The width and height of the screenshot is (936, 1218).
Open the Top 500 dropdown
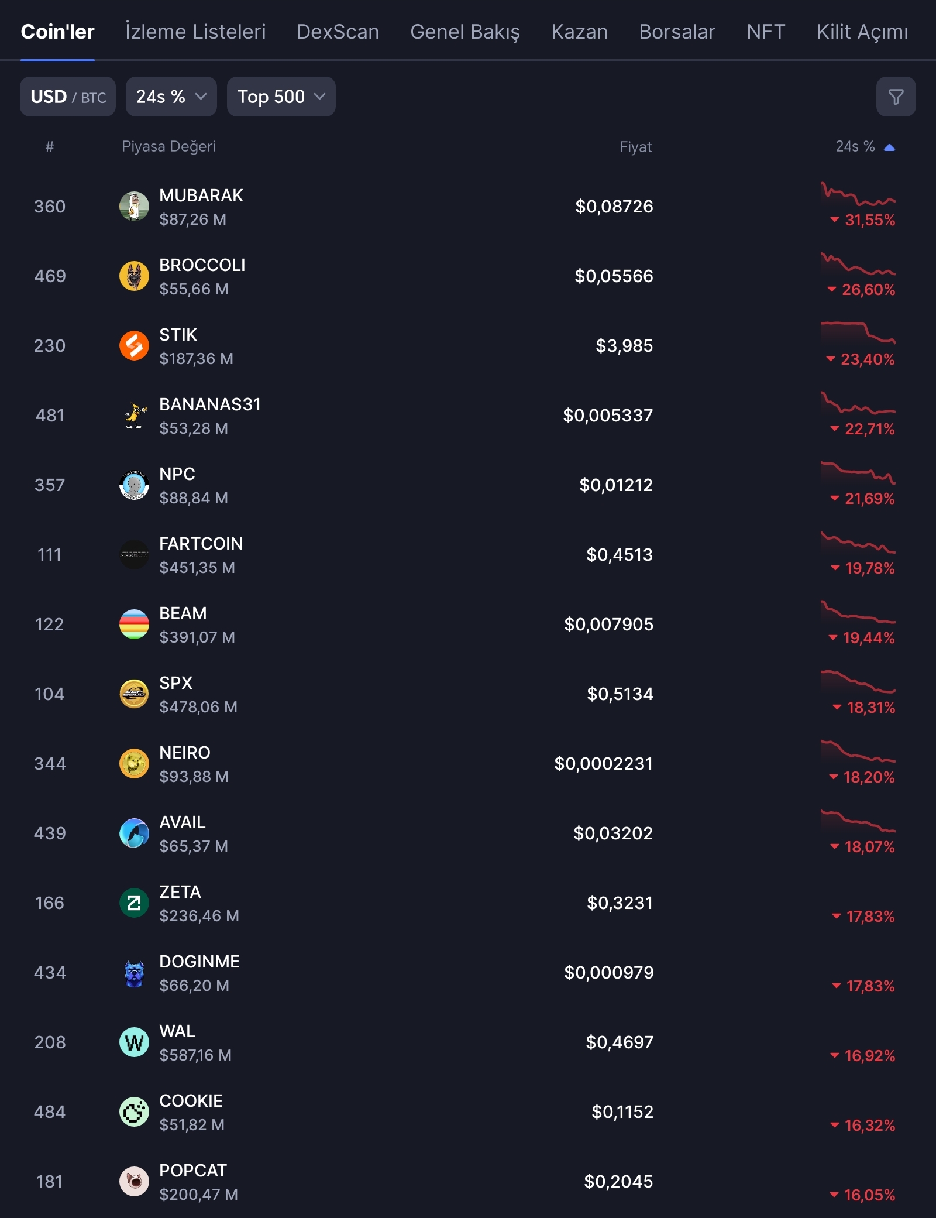281,97
